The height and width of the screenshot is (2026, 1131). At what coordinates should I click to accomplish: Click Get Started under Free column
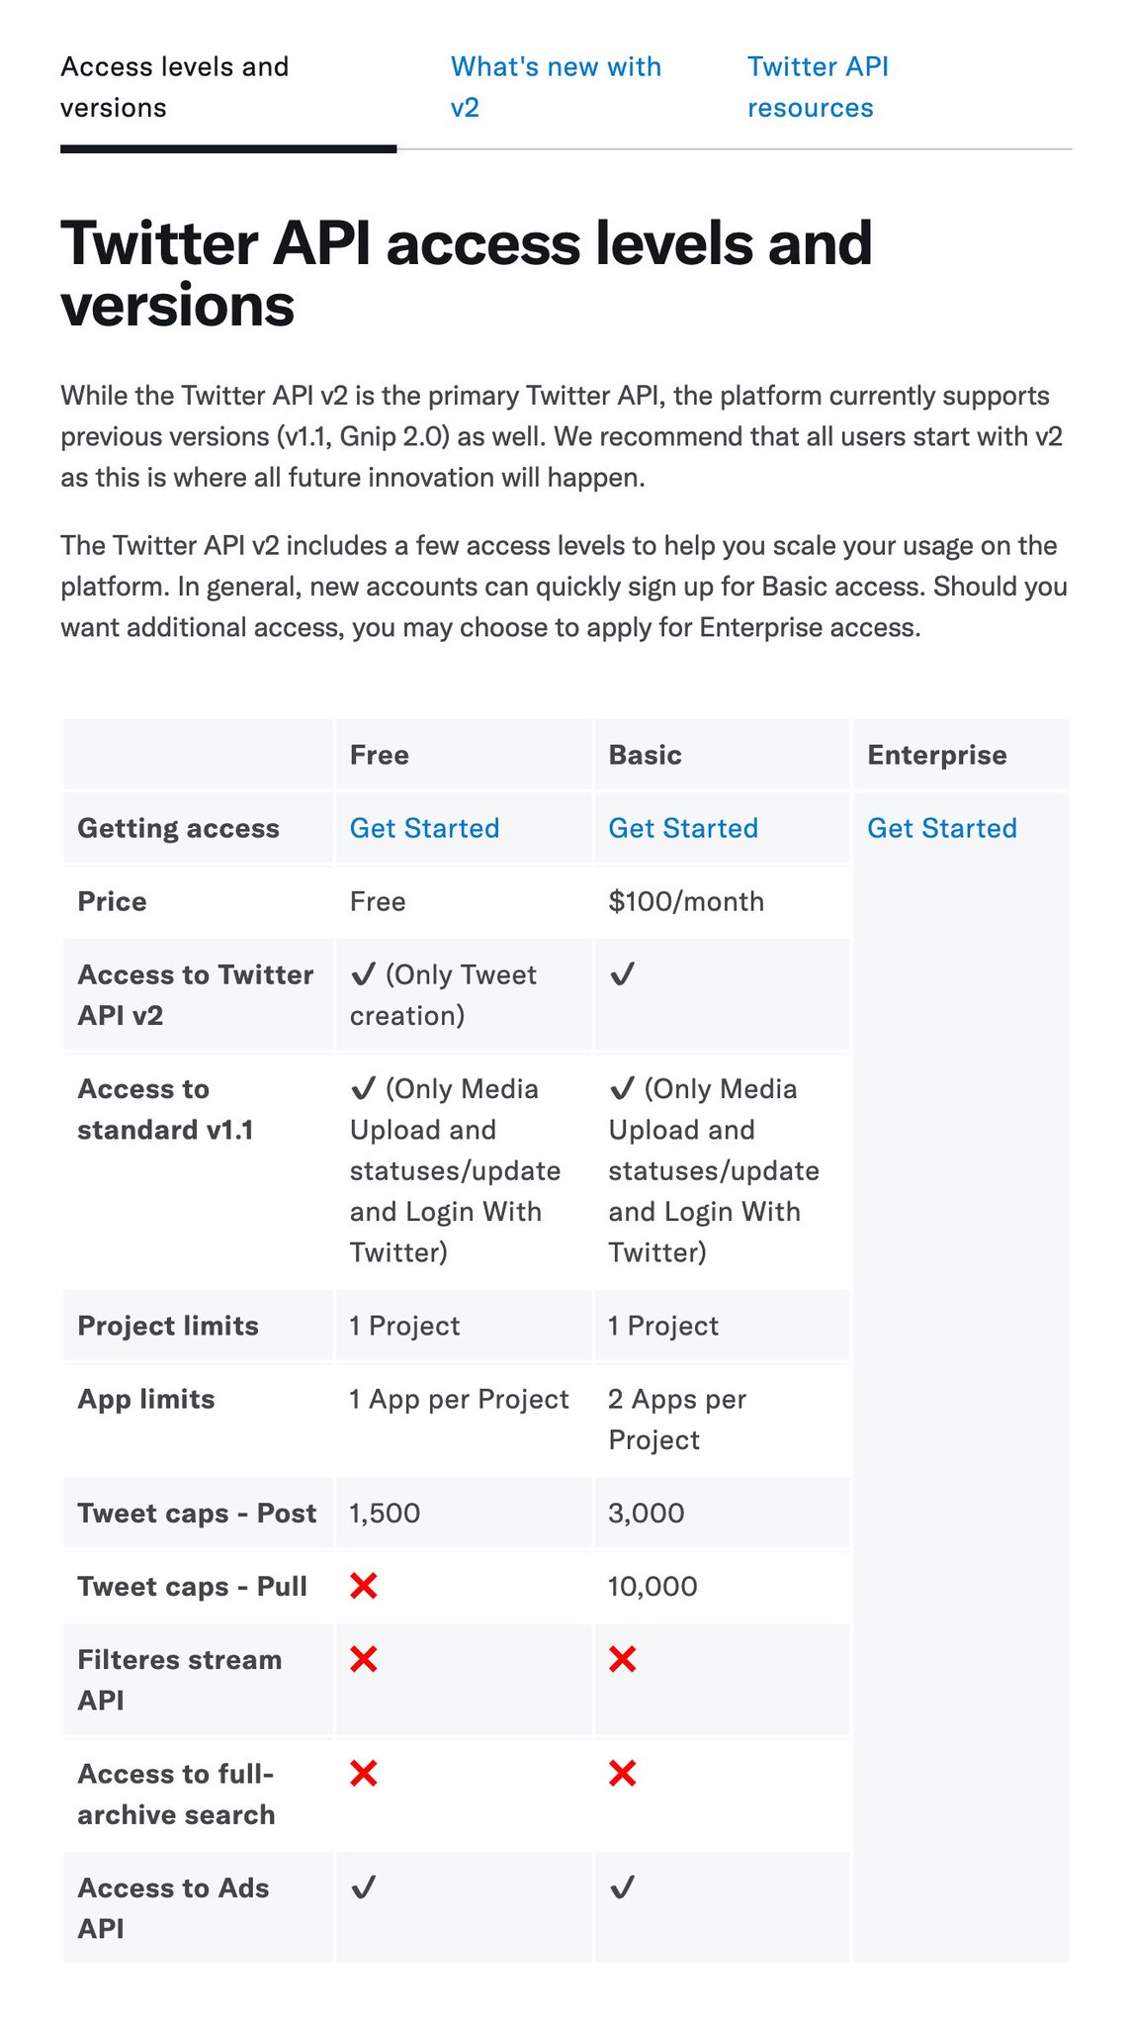424,828
